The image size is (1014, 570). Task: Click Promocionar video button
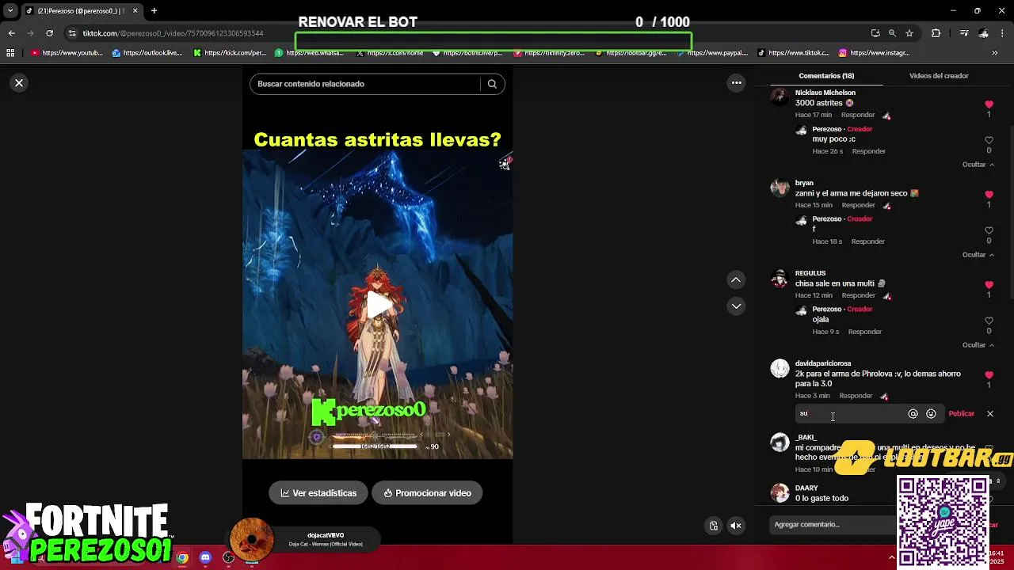click(x=427, y=493)
